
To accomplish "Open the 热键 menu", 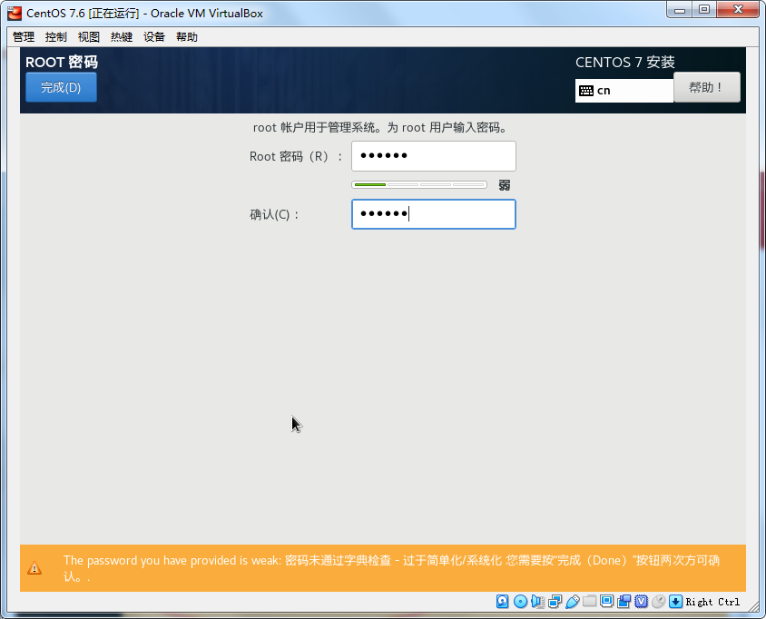I will (121, 36).
